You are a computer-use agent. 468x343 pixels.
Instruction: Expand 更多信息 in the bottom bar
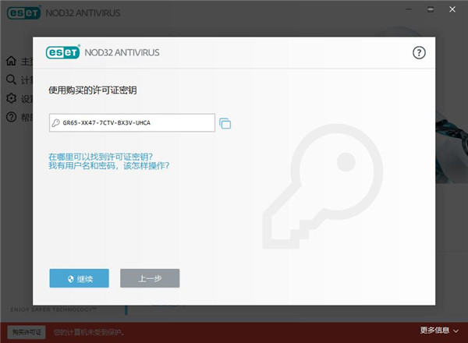point(439,331)
